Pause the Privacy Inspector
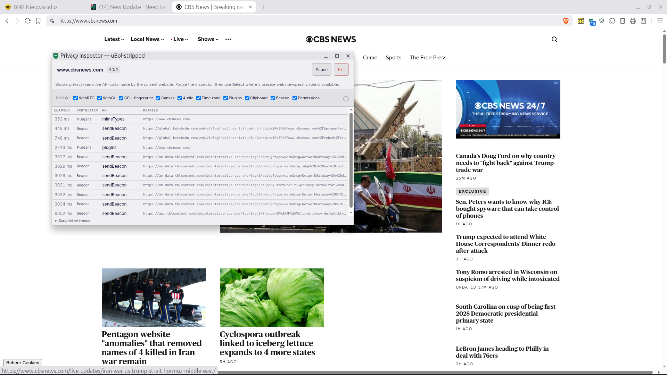The height and width of the screenshot is (375, 667). (321, 69)
